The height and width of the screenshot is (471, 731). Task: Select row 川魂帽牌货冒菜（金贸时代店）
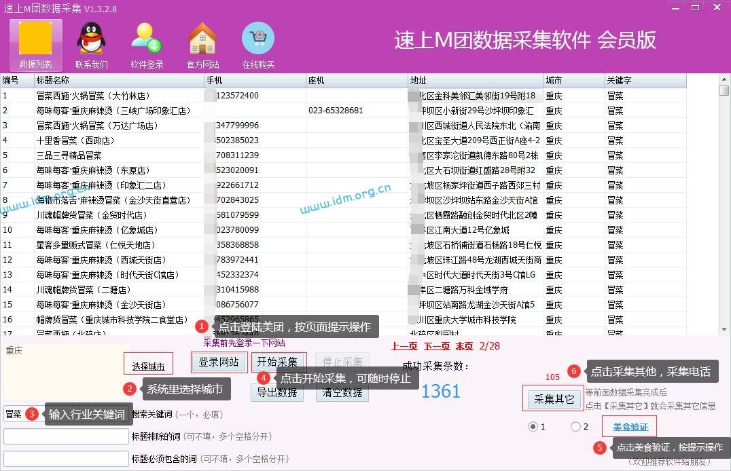(x=344, y=214)
